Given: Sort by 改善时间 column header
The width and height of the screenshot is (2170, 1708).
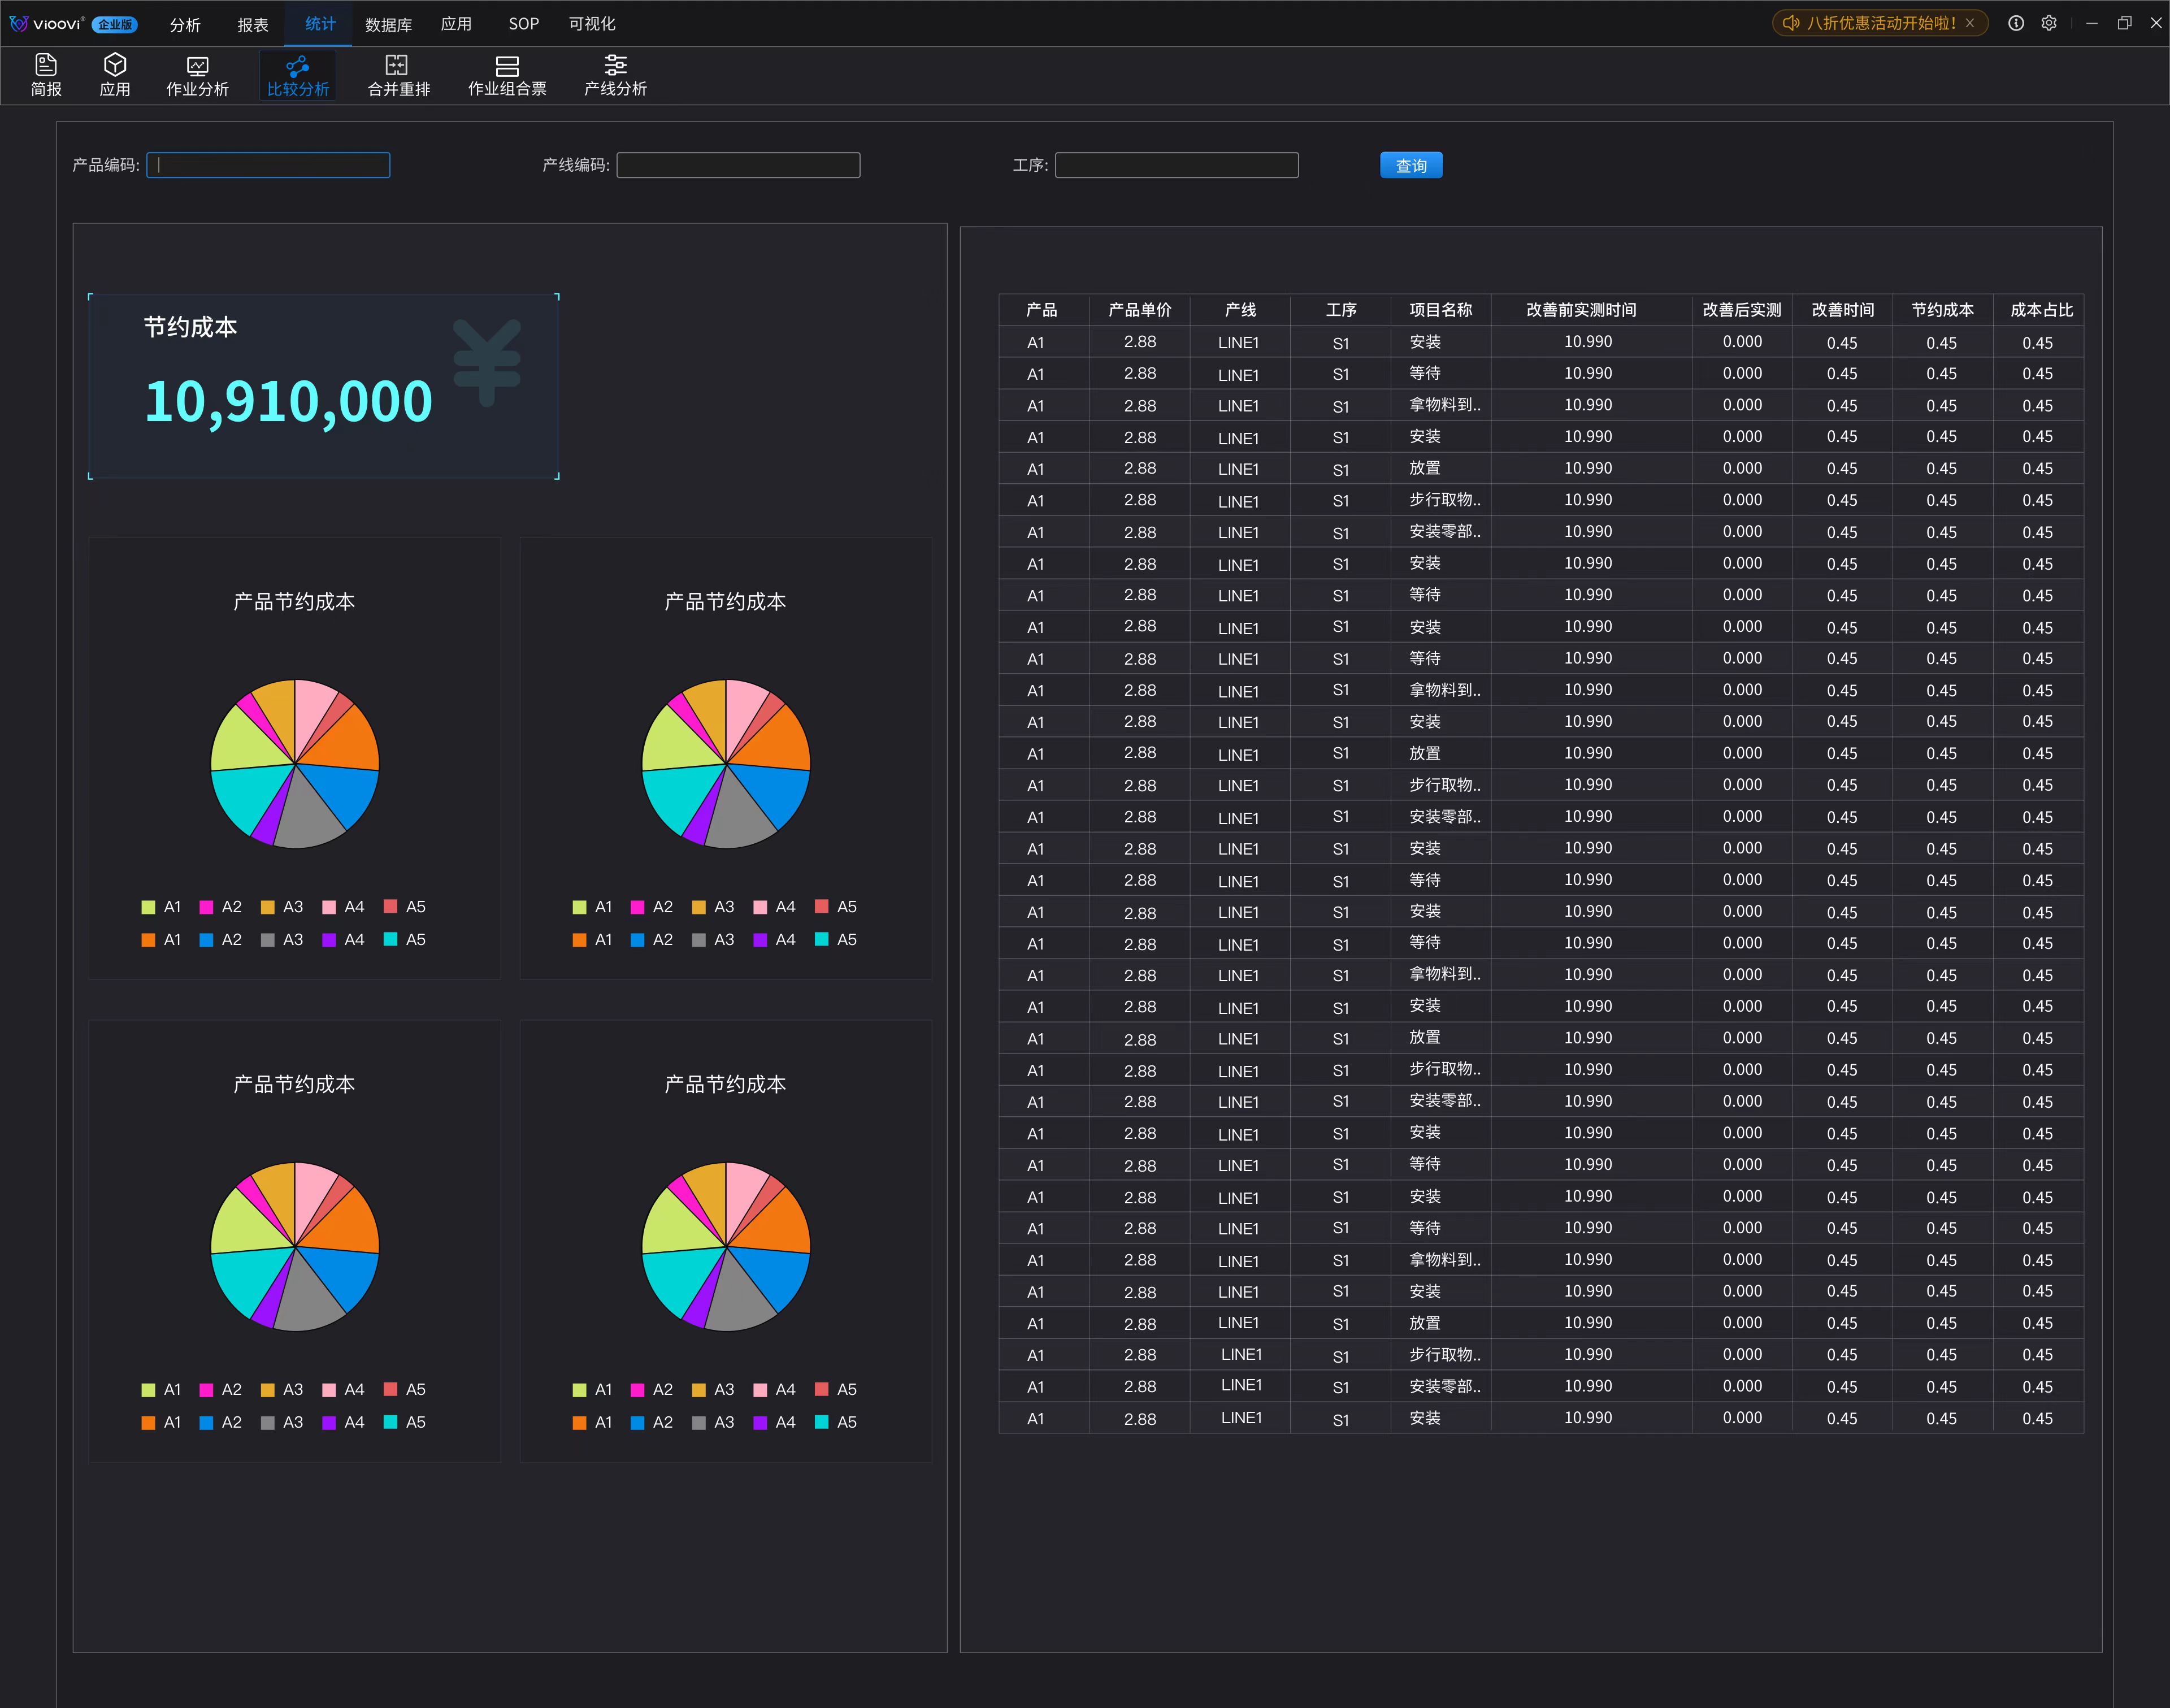Looking at the screenshot, I should click(x=1843, y=310).
